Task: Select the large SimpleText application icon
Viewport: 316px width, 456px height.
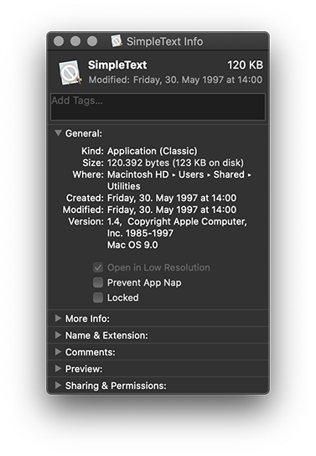Action: tap(70, 73)
